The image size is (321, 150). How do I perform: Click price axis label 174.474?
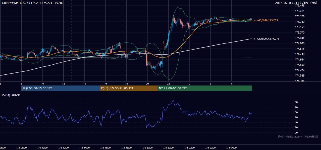(299, 70)
